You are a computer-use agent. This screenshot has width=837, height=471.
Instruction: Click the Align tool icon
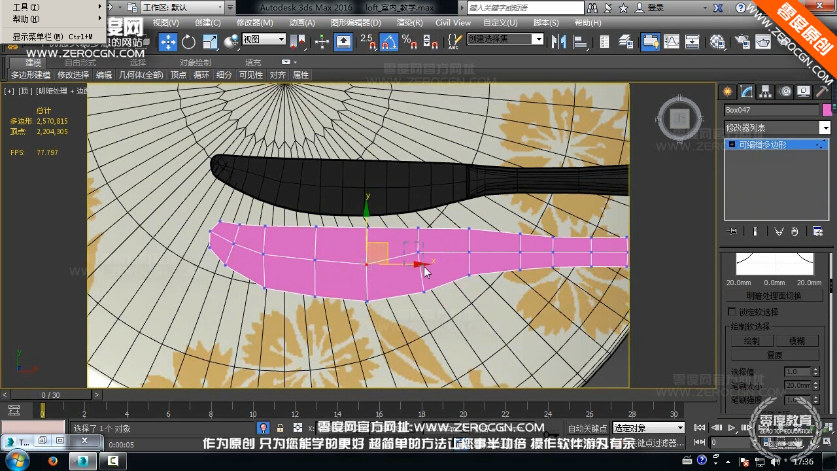pyautogui.click(x=580, y=42)
